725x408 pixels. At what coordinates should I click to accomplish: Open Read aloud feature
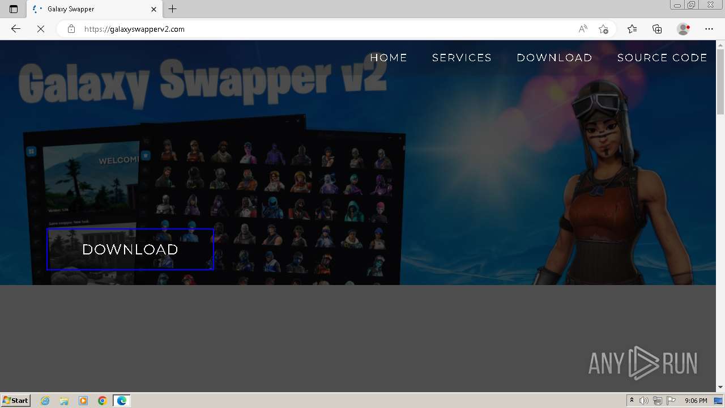[x=583, y=29]
